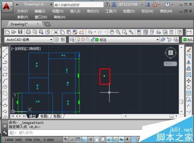The height and width of the screenshot is (143, 194).
Task: Choose the Offset modify tool
Action: pos(189,68)
